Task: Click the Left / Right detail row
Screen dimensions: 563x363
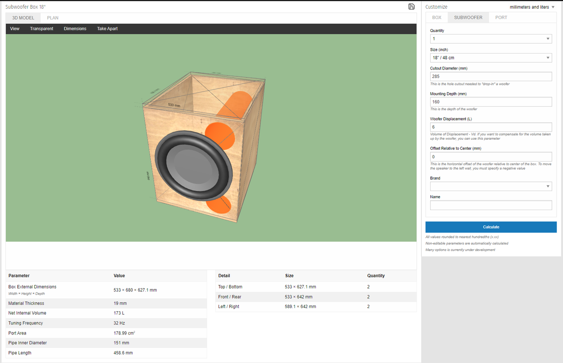Action: pos(316,307)
